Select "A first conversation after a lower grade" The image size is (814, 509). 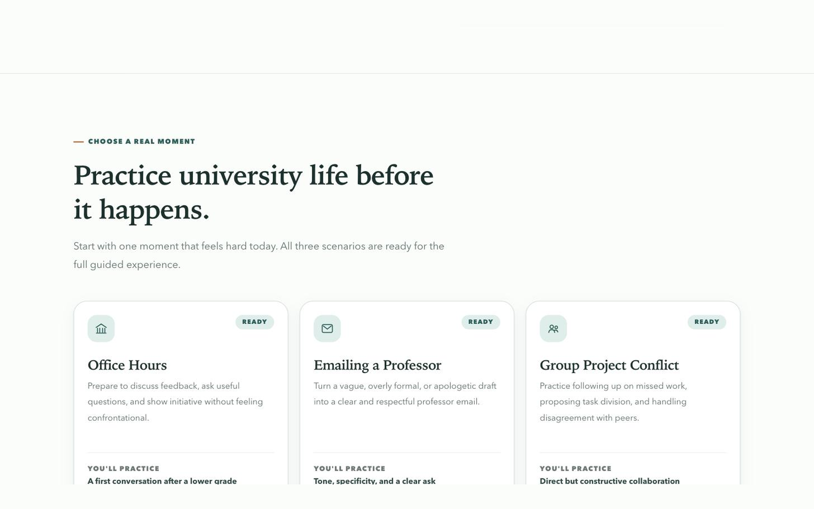pyautogui.click(x=162, y=481)
